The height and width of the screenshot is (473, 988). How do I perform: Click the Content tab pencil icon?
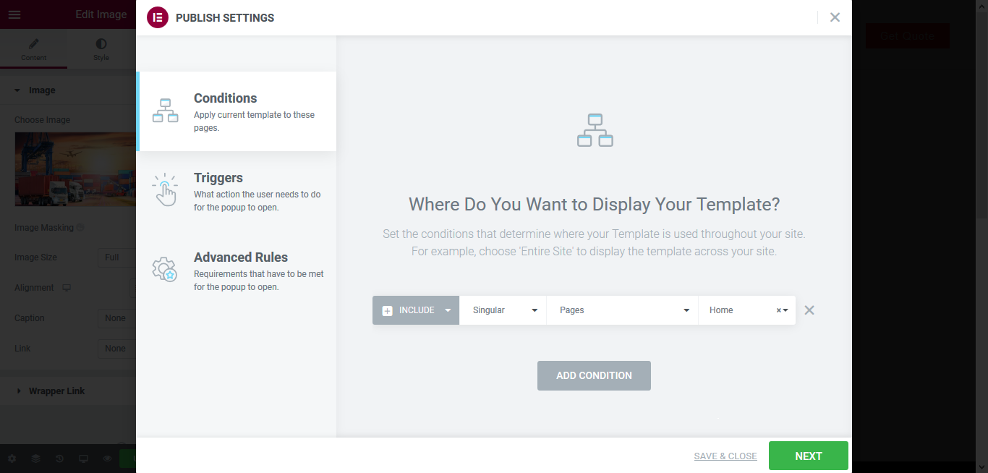pyautogui.click(x=33, y=44)
